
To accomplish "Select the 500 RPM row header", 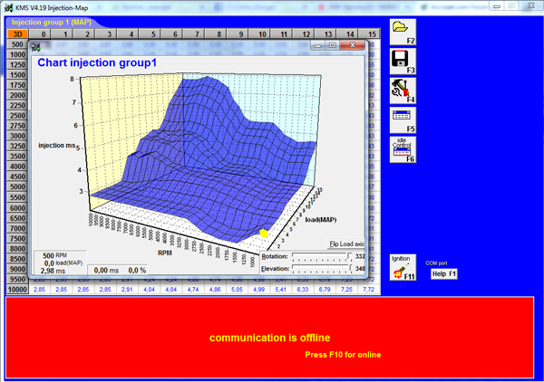I will coord(17,43).
